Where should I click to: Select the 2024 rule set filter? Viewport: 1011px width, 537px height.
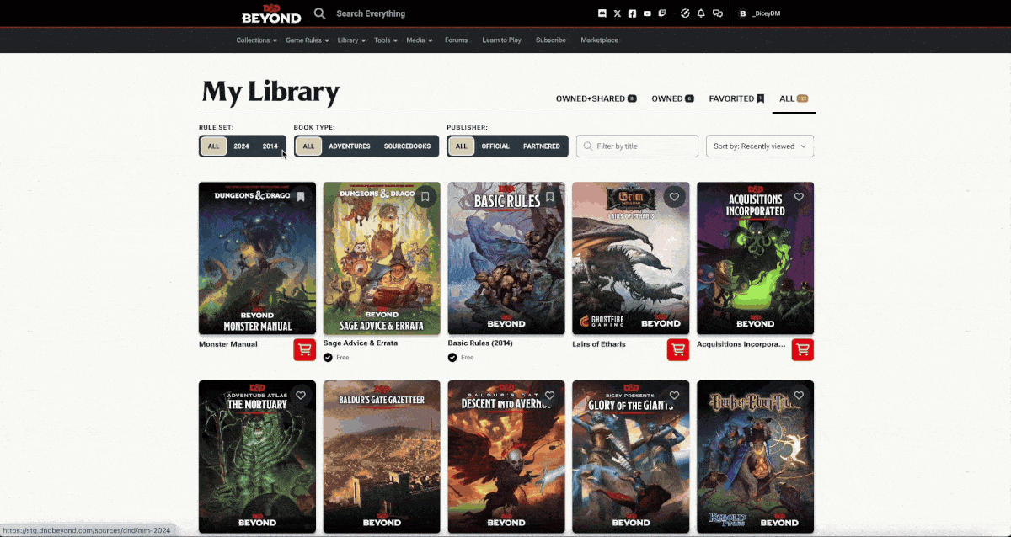click(241, 146)
